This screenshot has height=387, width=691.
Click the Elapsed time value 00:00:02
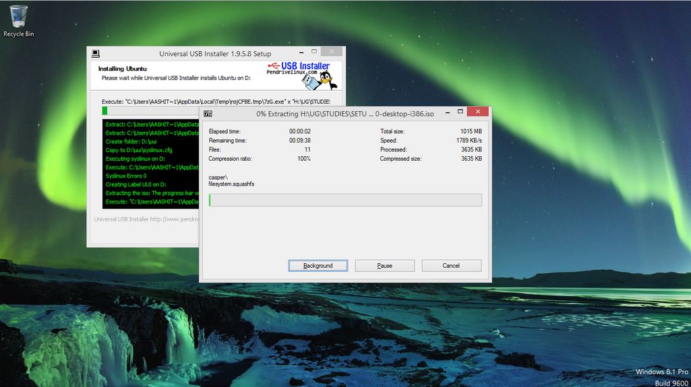300,131
